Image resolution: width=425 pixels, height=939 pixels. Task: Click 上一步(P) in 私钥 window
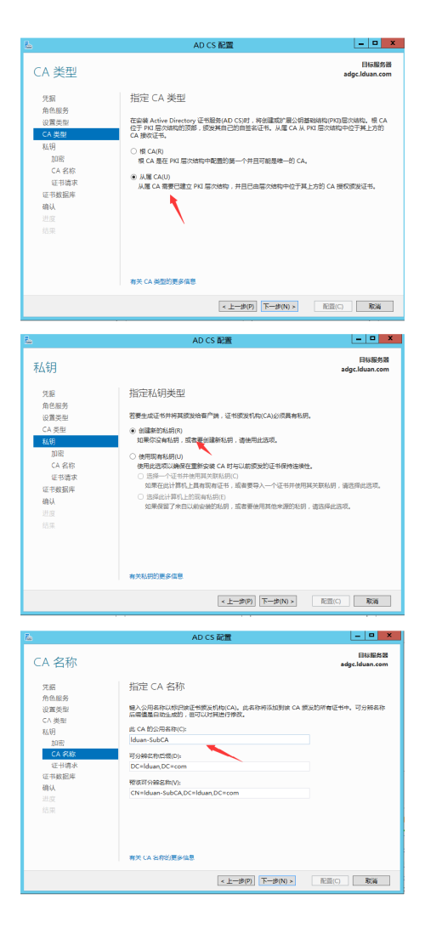pos(236,601)
